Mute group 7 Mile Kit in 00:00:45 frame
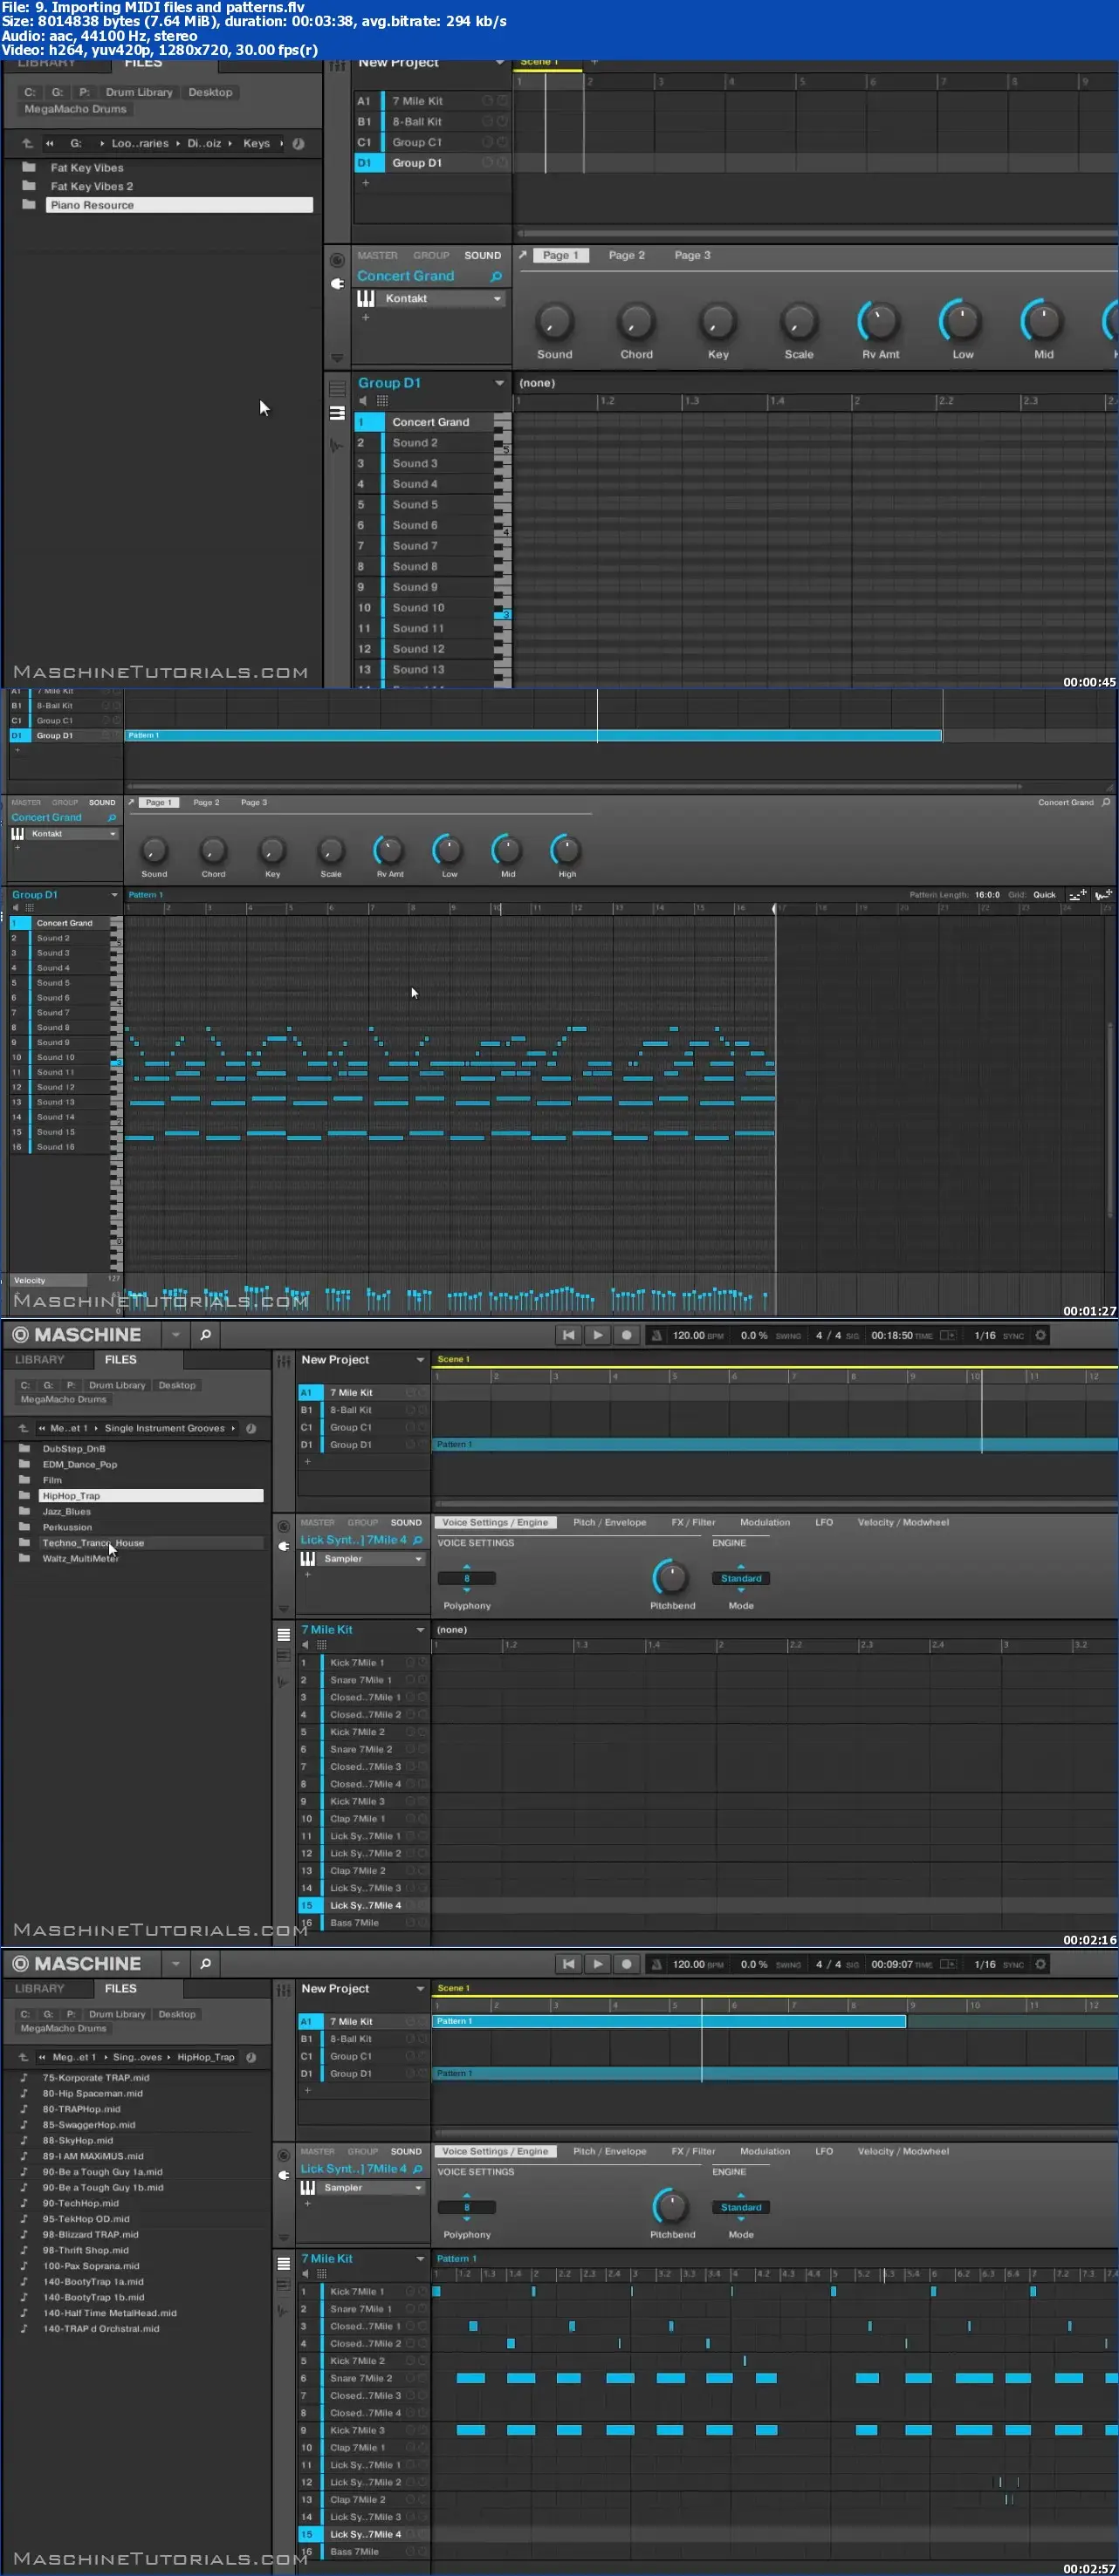Viewport: 1119px width, 2576px height. tap(487, 100)
